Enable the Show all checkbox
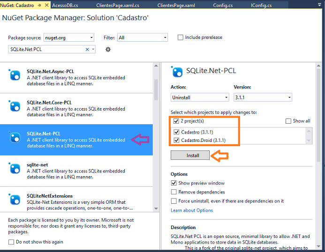 click(x=288, y=121)
